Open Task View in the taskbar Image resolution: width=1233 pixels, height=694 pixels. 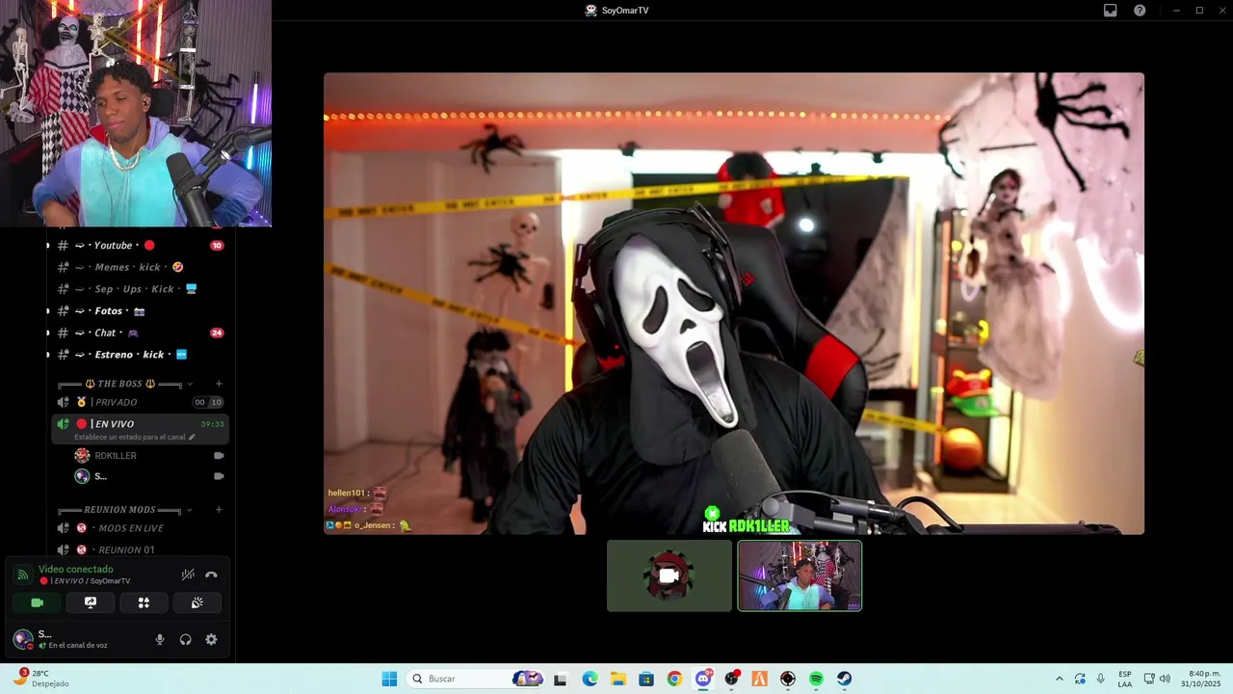(560, 679)
